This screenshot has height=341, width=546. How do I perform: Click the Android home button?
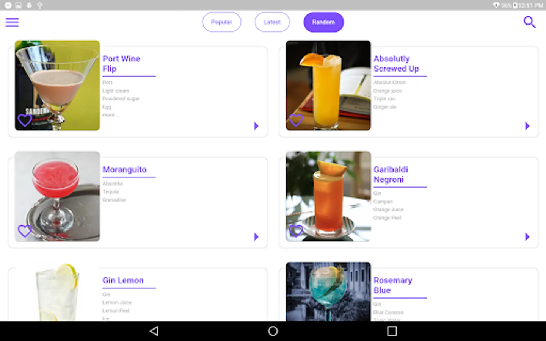(x=273, y=331)
